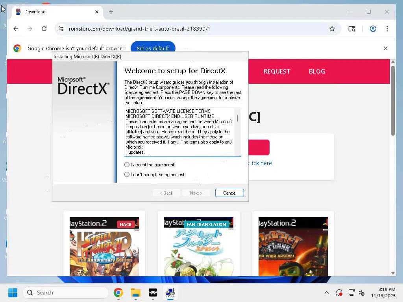Open File Explorer from taskbar
403x302 pixels.
(135, 293)
